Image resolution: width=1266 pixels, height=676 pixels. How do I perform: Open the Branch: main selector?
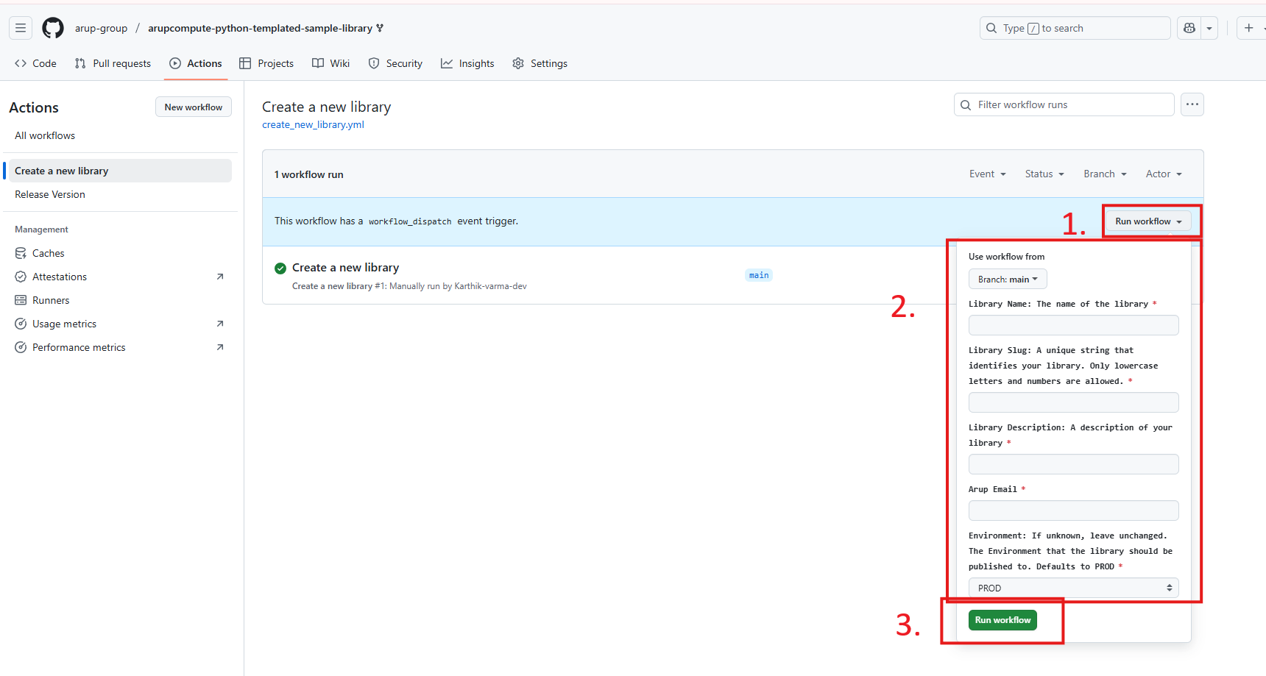click(x=1008, y=279)
